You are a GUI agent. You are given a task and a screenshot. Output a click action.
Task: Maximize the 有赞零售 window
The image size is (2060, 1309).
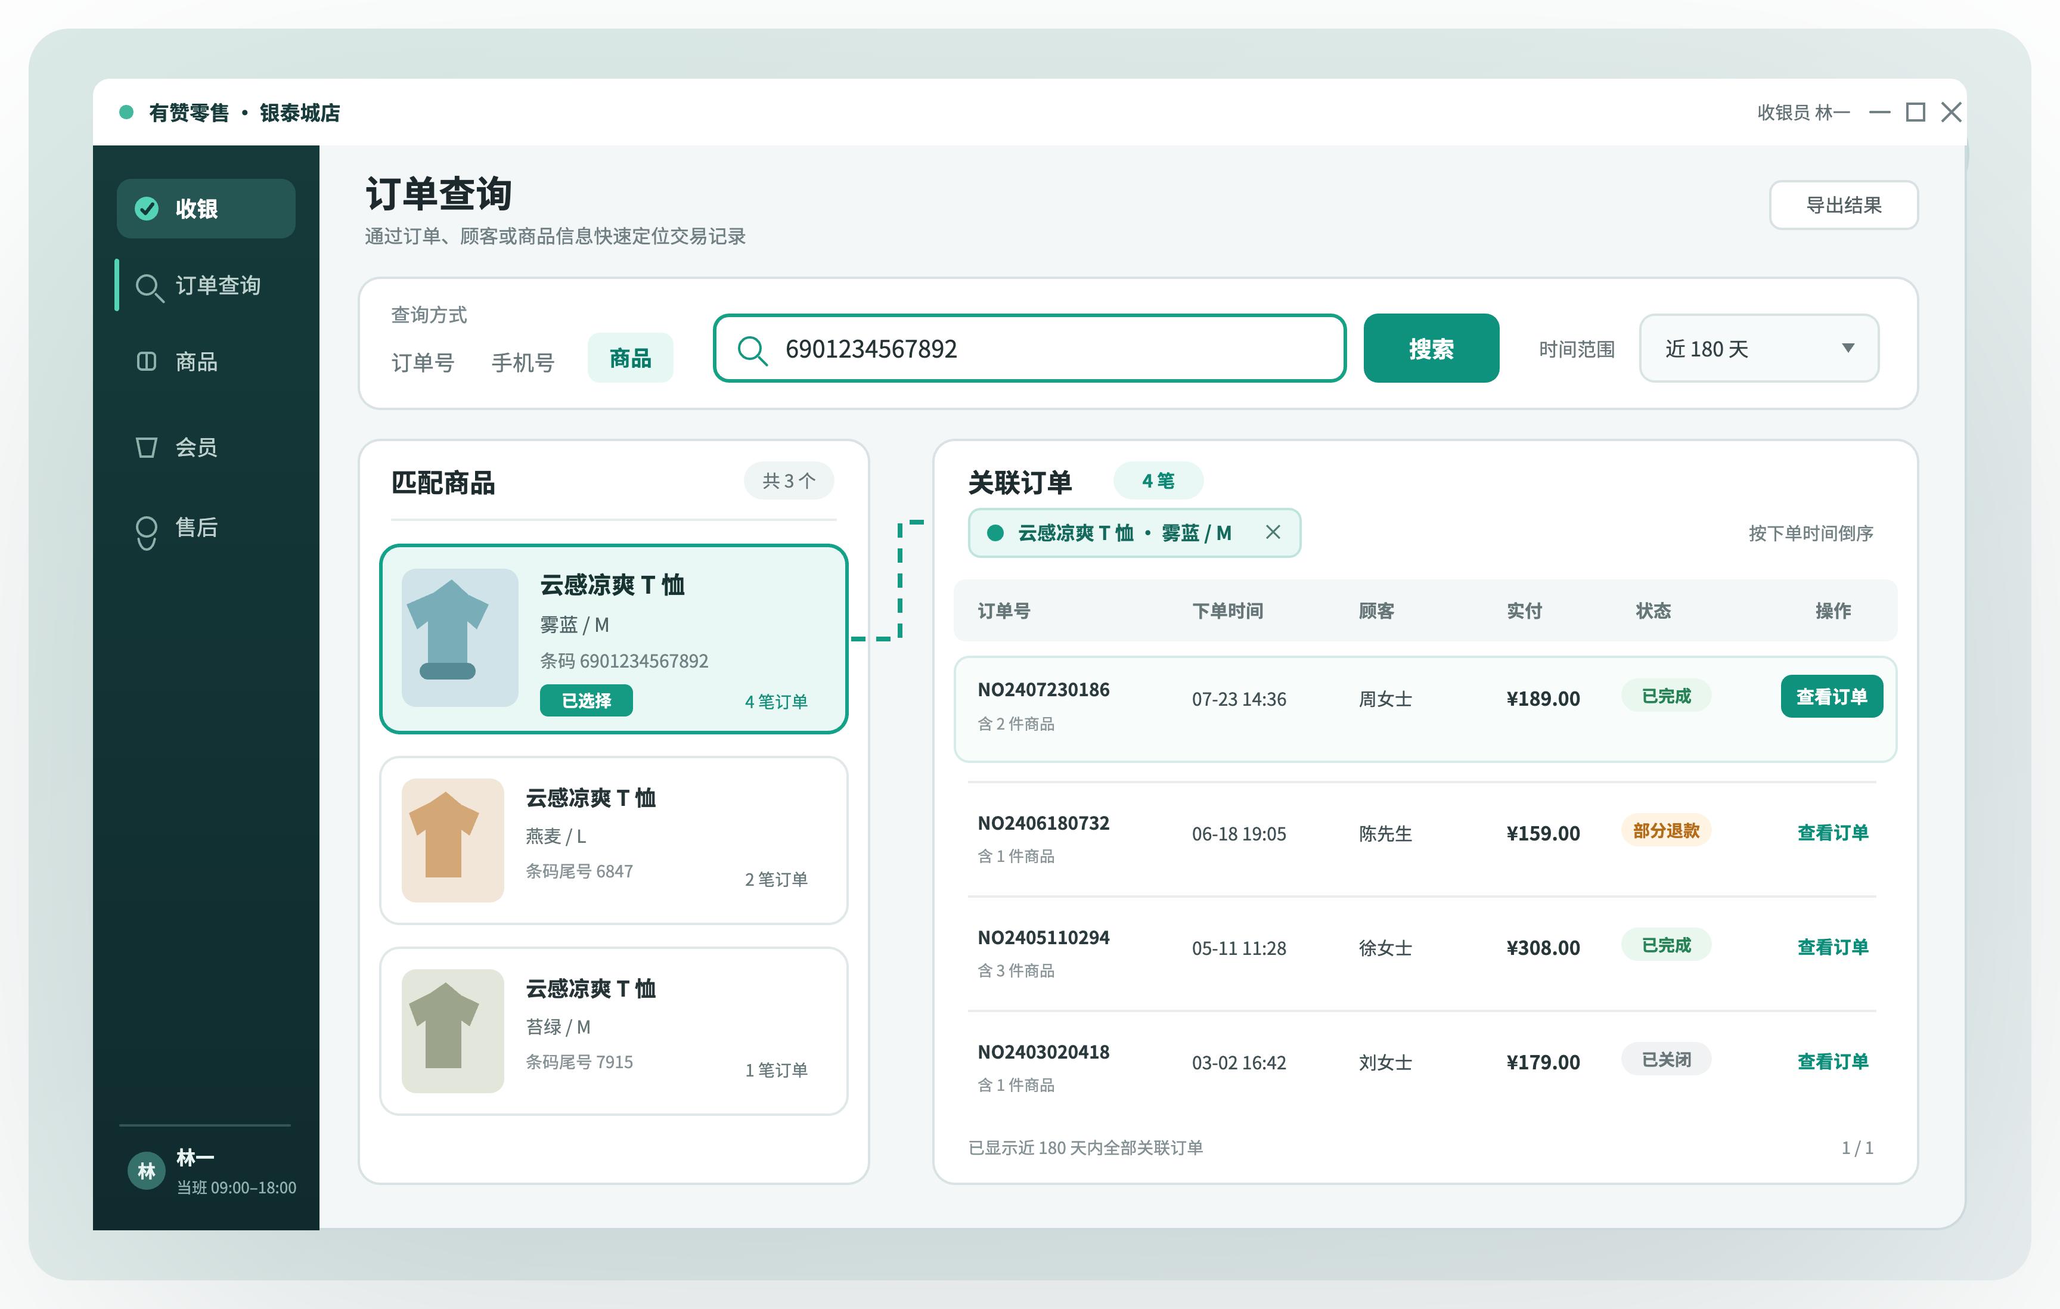coord(1915,112)
